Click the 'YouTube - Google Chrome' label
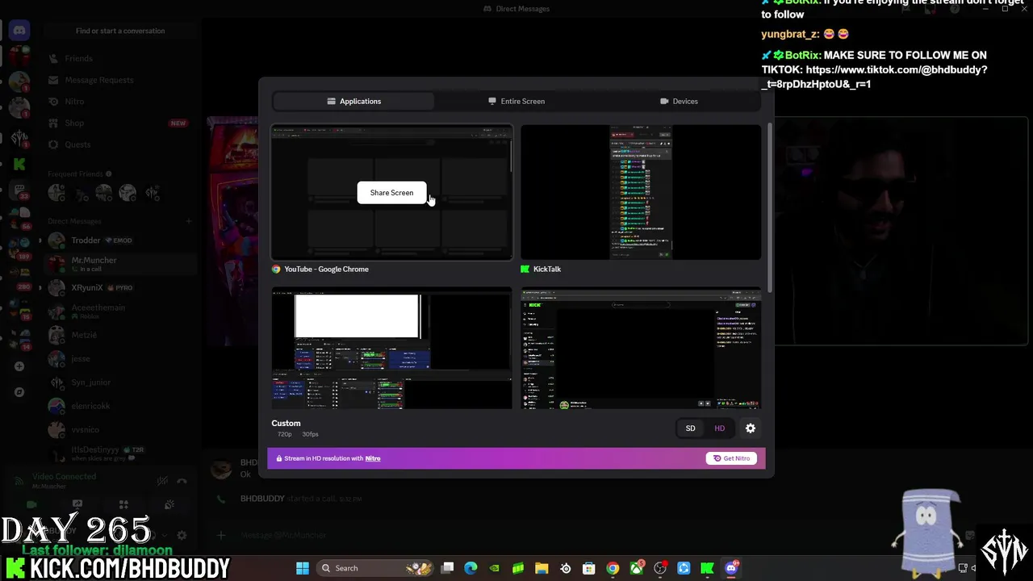 (x=326, y=270)
